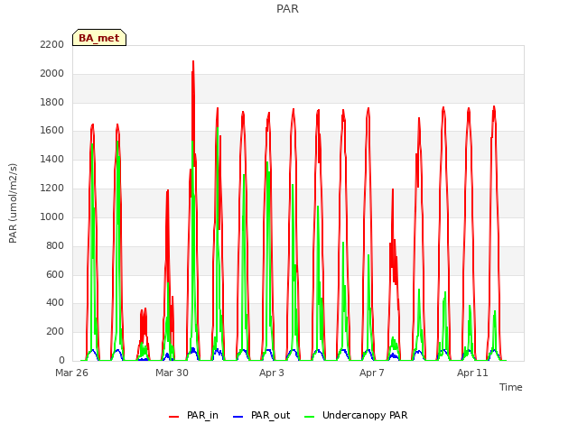578x433 pixels.
Task: Click the 200 y-axis tick label
Action: pyautogui.click(x=55, y=331)
